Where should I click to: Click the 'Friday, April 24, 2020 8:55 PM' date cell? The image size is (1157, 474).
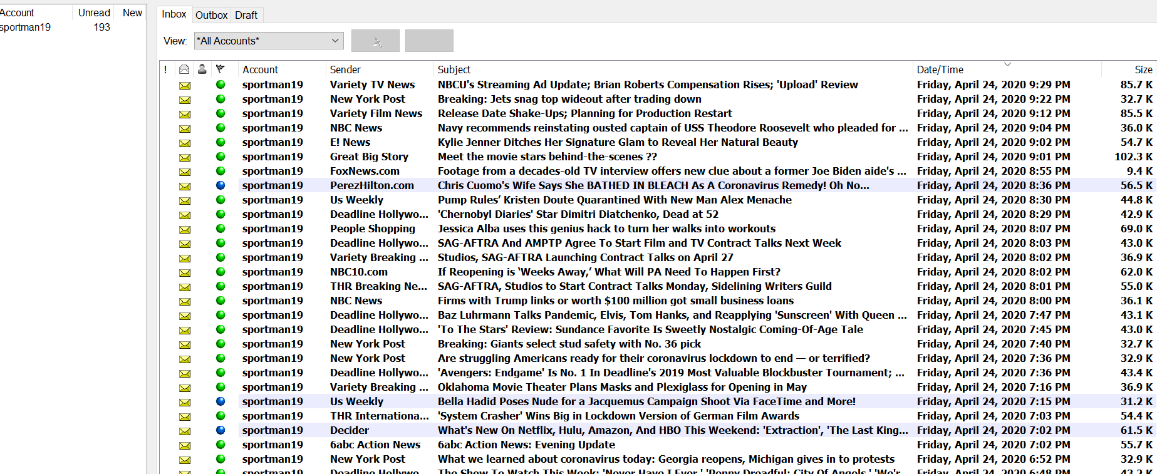pyautogui.click(x=994, y=171)
